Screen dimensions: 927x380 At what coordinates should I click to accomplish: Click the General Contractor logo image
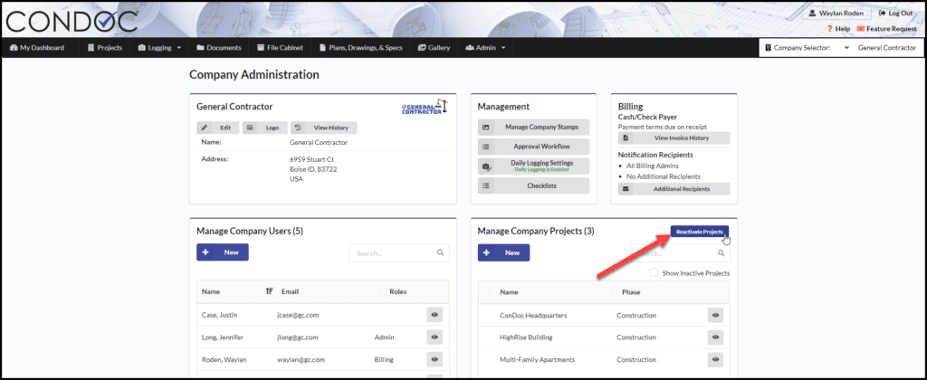(425, 107)
